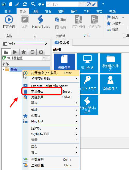Click the refresh icon in quick access bar
This screenshot has height=170, width=129.
coord(25,4)
